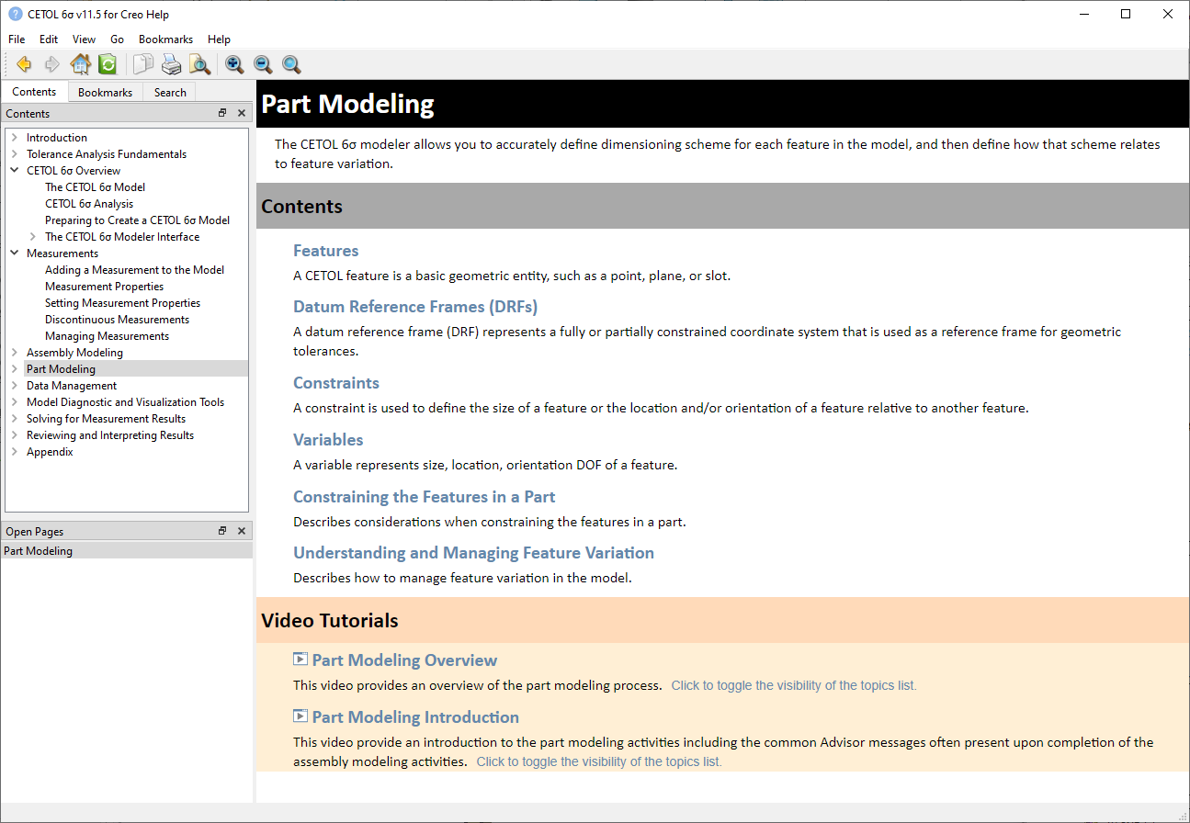Click the Back arrow toolbar icon
Screen dimensions: 1190x823
24,64
